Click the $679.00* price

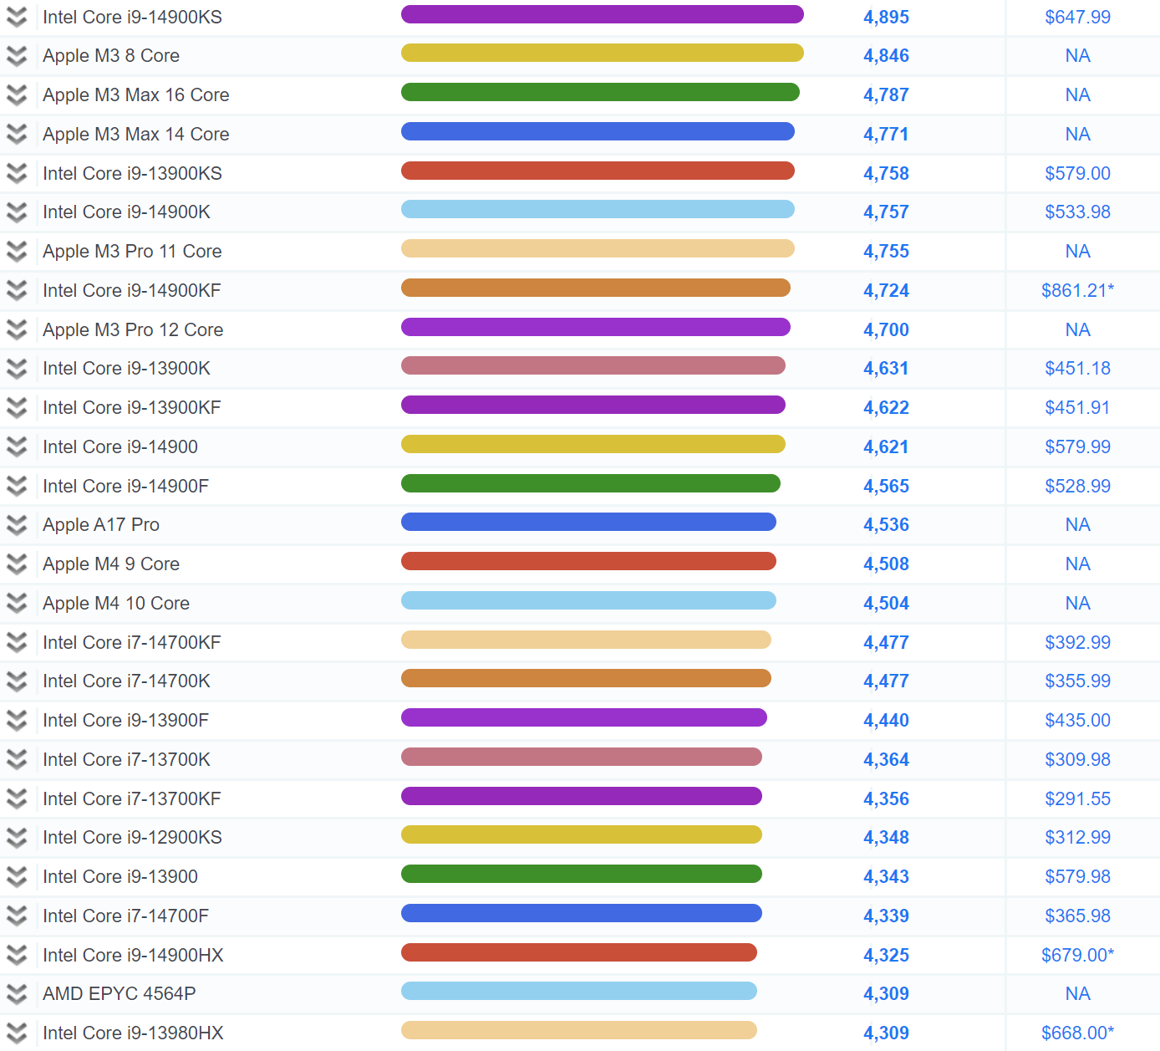pos(1078,956)
